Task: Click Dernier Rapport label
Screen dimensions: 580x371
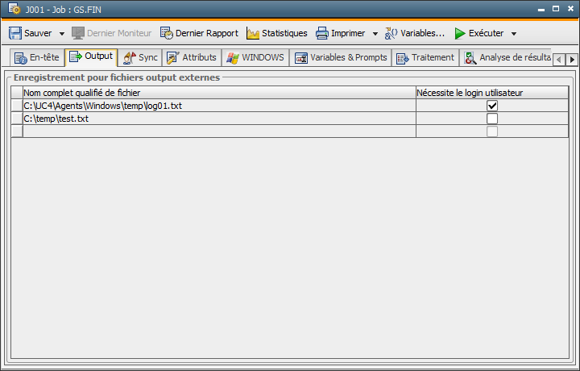Action: coord(207,33)
